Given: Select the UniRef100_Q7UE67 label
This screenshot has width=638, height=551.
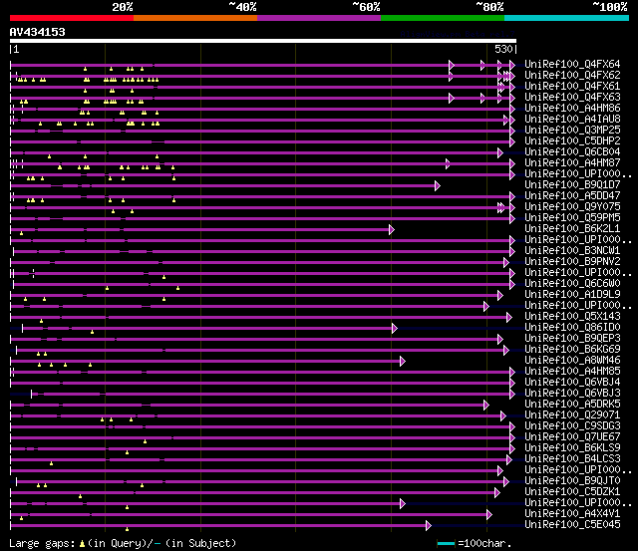Looking at the screenshot, I should [572, 437].
